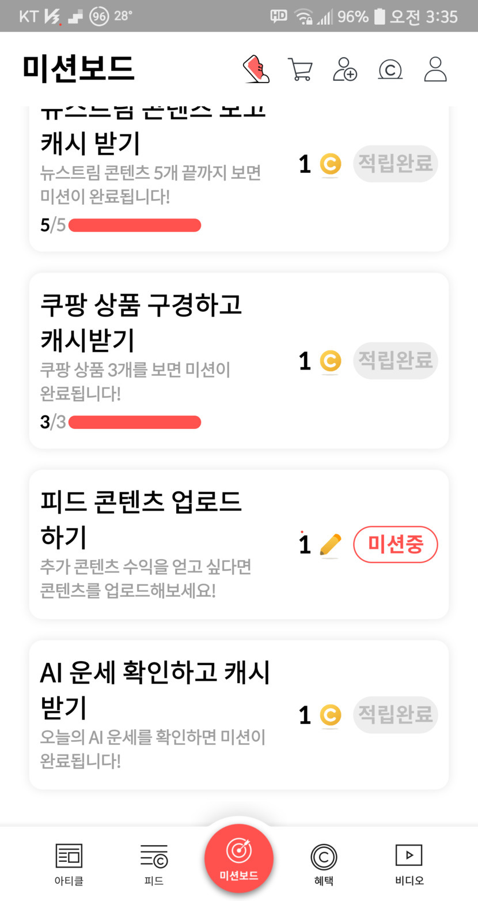Open the shopping cart icon

(x=300, y=69)
